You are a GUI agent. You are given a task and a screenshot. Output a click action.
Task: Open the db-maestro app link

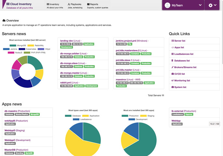pyautogui.click(x=11, y=111)
